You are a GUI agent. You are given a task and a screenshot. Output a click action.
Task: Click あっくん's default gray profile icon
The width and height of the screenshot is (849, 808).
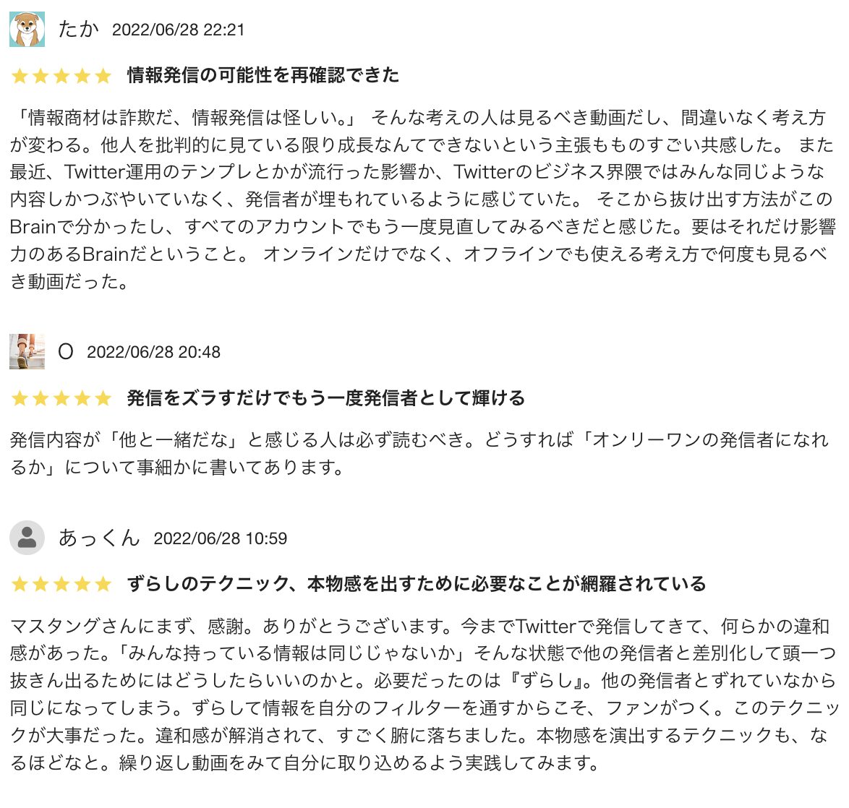27,538
